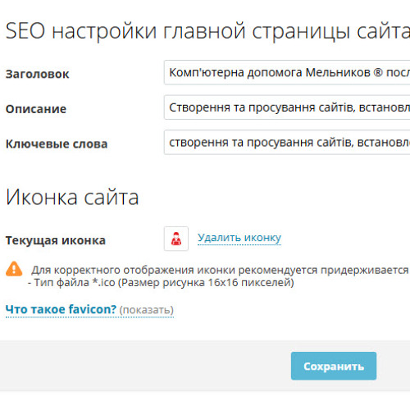Screen dimensions: 410x410
Task: Click the Комп'ютерна допомога Мельников title text
Action: [x=270, y=72]
